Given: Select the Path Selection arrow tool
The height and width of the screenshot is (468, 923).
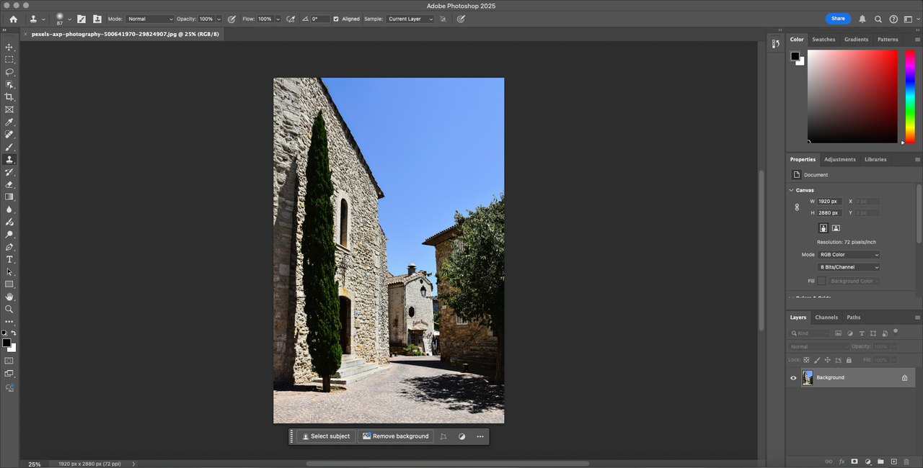Looking at the screenshot, I should (9, 272).
